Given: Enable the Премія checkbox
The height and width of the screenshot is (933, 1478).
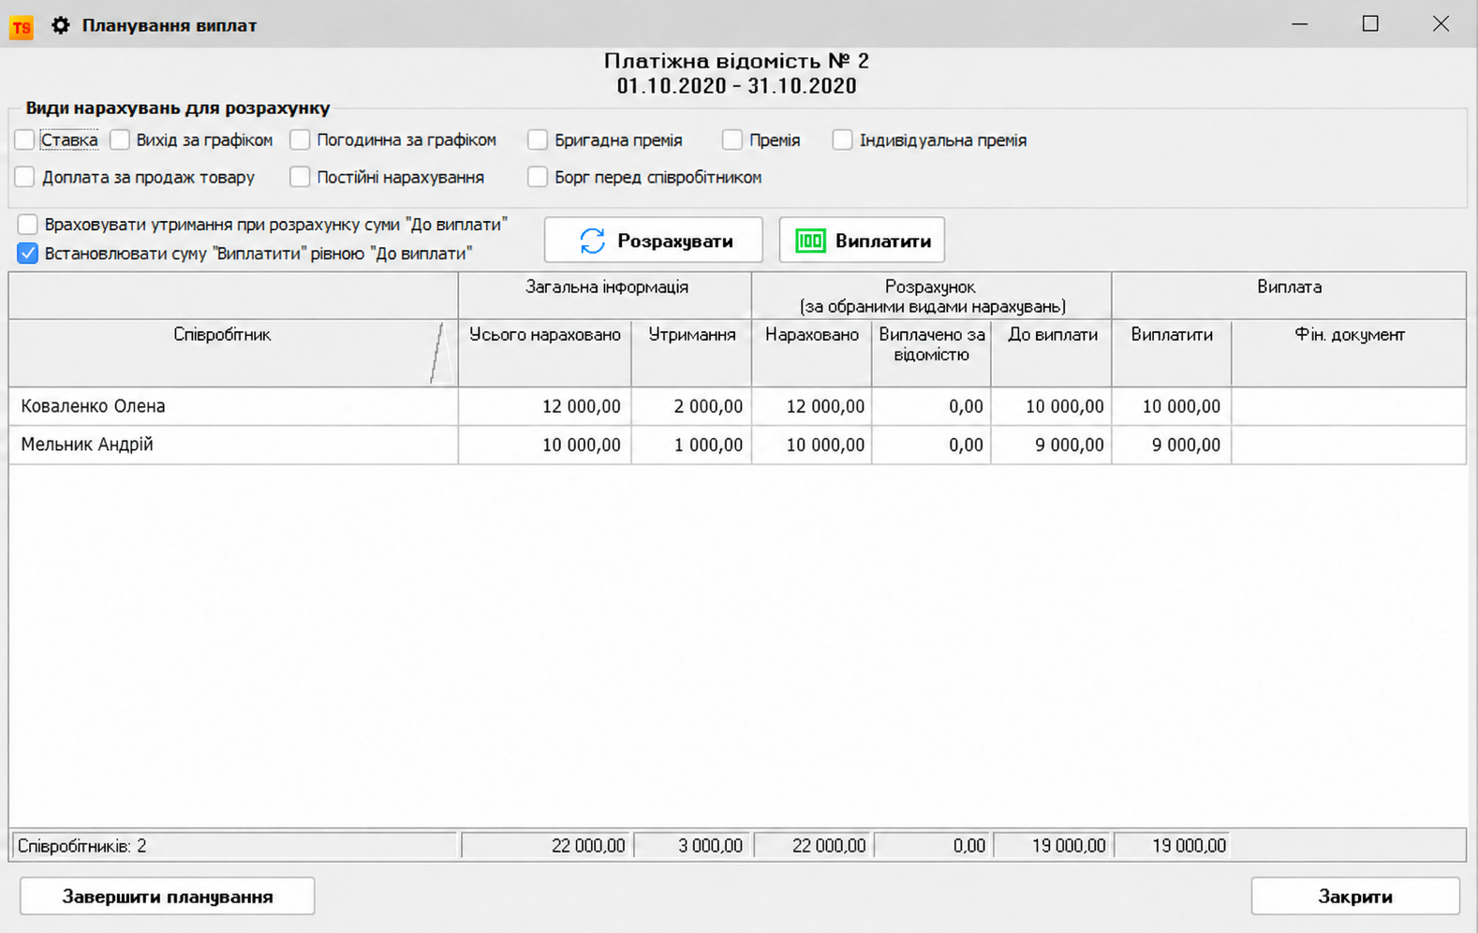Looking at the screenshot, I should [732, 140].
